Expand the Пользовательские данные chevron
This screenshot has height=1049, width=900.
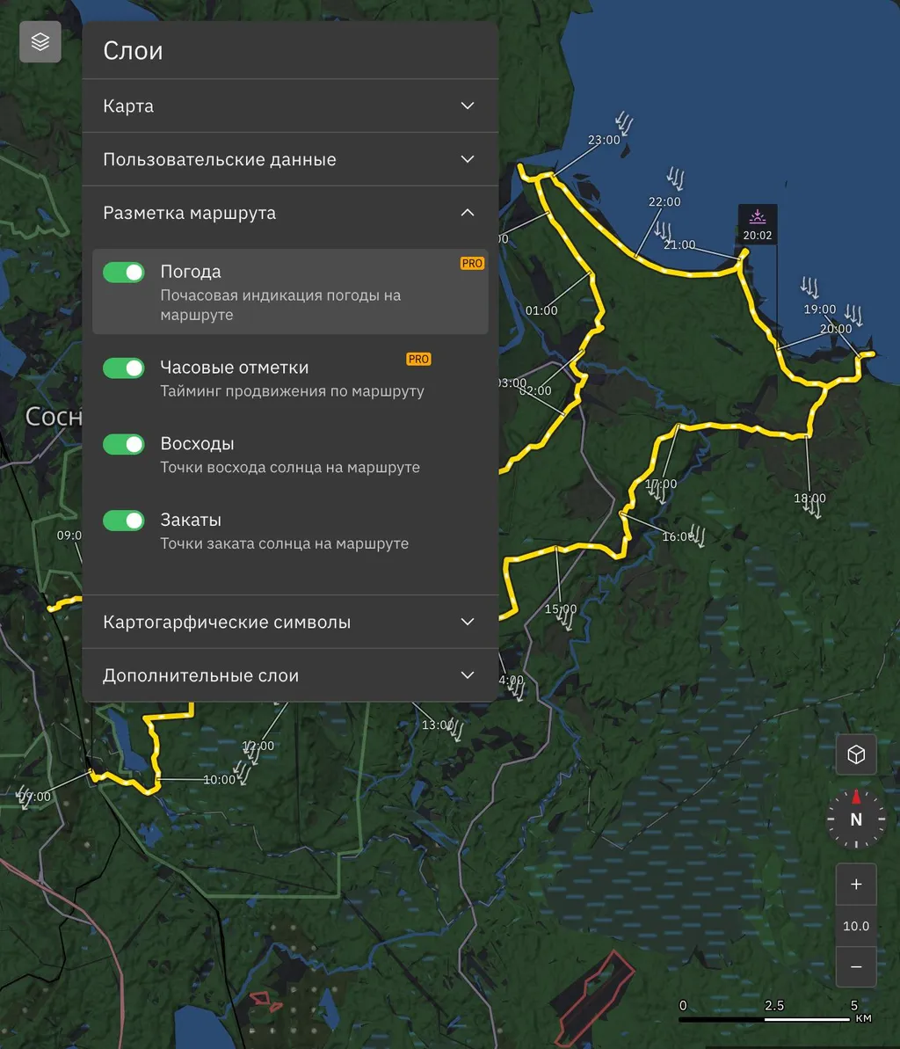468,159
